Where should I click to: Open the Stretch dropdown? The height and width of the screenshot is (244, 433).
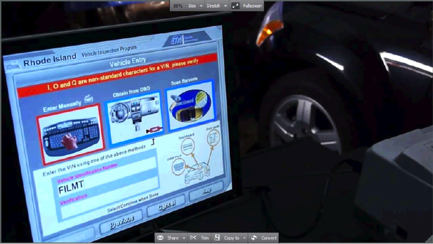(x=216, y=5)
